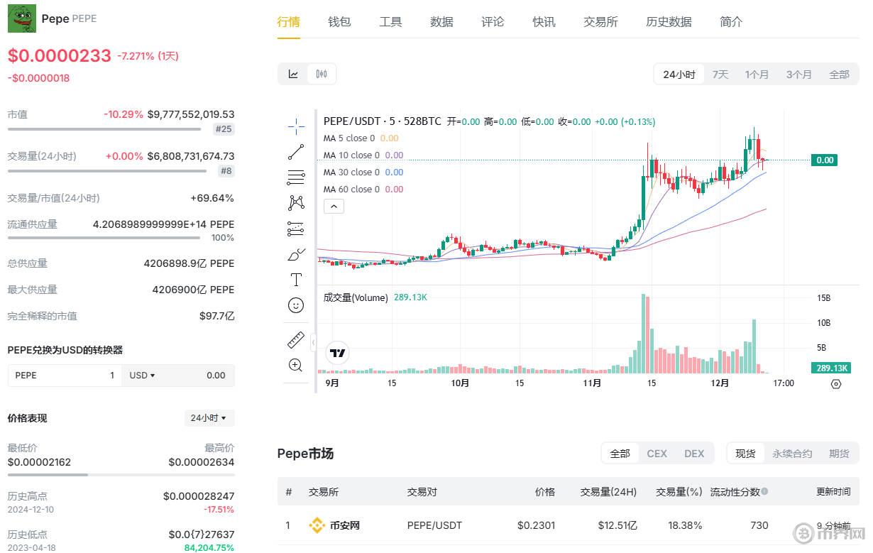Open the 评论 tab
This screenshot has width=873, height=553.
click(493, 22)
